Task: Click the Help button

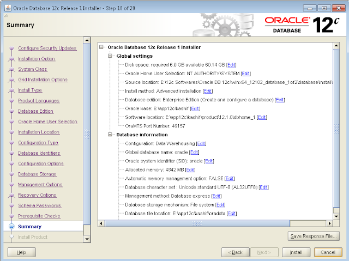Action: pyautogui.click(x=22, y=252)
